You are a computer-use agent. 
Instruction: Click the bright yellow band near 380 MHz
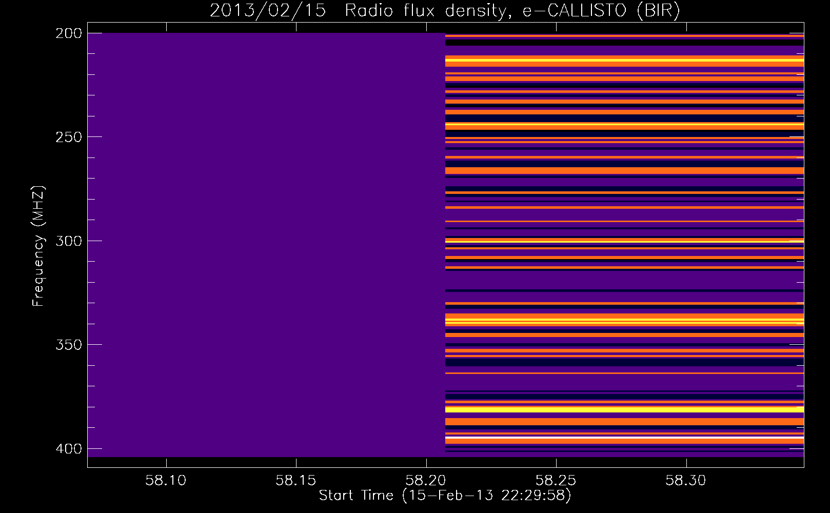(624, 409)
